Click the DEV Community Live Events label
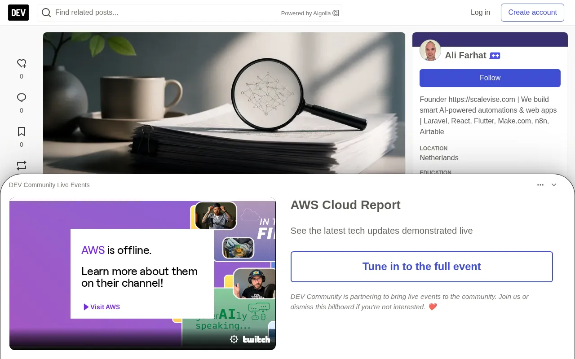This screenshot has height=359, width=575. [49, 185]
